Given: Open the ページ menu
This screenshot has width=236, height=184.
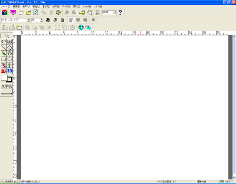Looking at the screenshot, I should coord(66,7).
